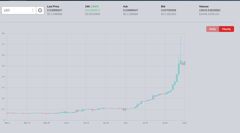
Task: Select the Last Price value 0.53989947
Action: (x=54, y=10)
